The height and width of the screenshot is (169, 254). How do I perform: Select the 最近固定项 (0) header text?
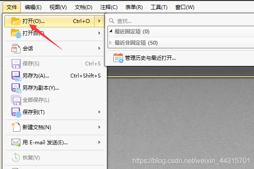(x=132, y=32)
